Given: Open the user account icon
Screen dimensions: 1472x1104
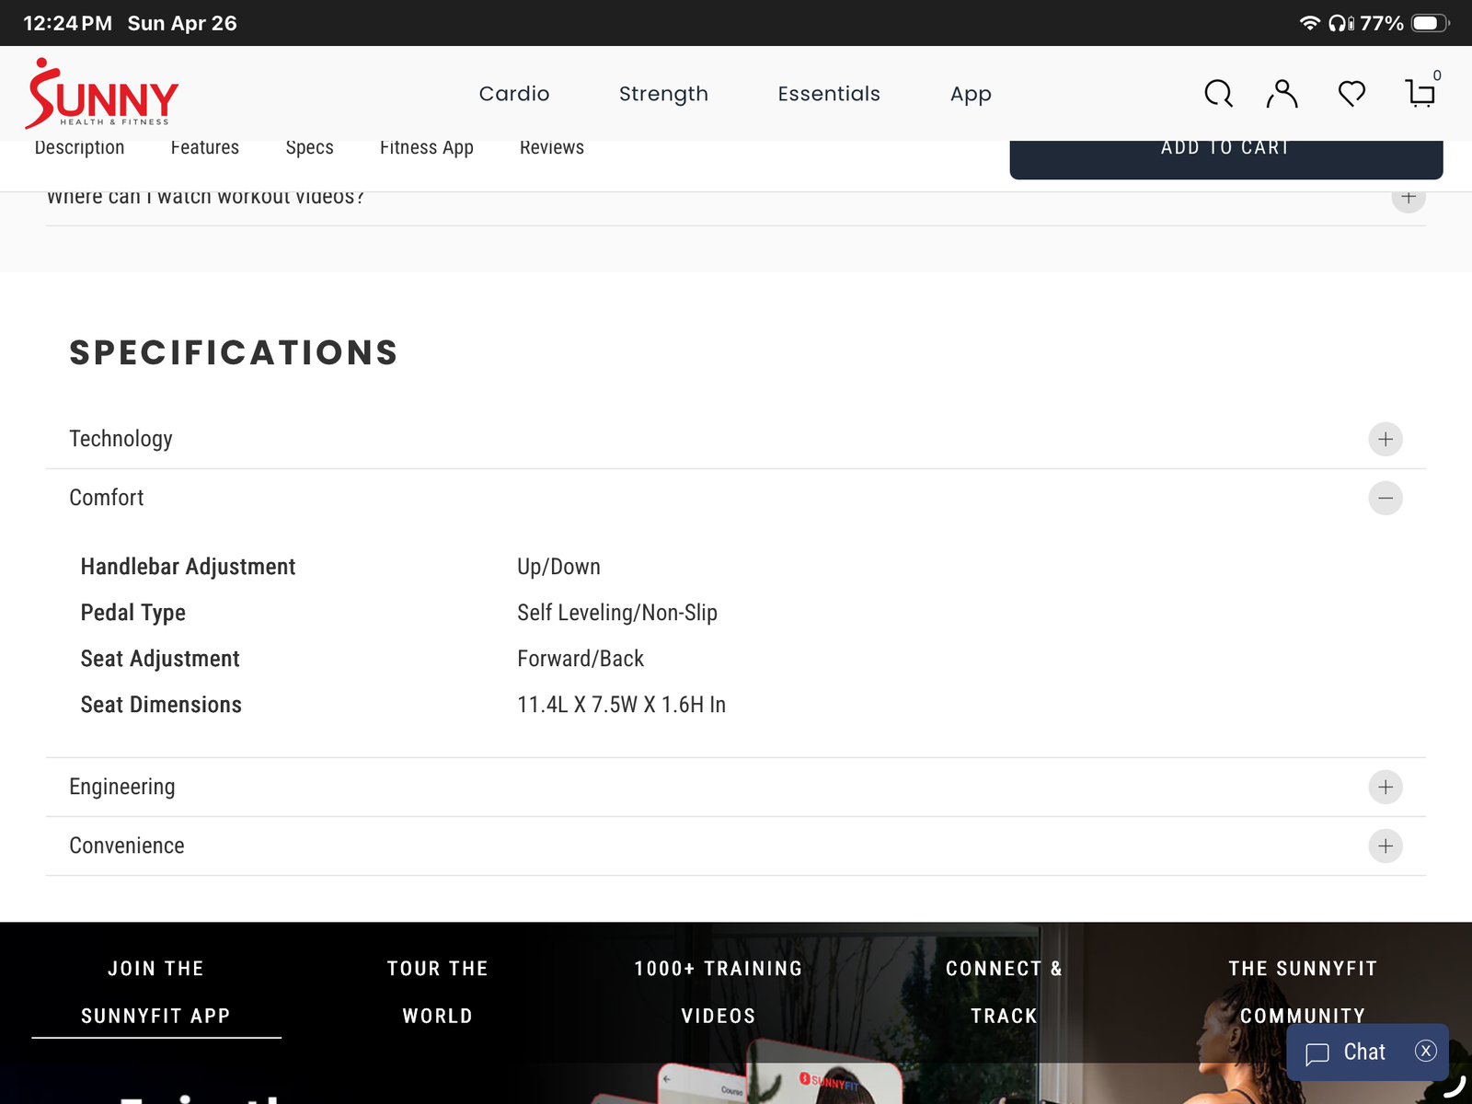Looking at the screenshot, I should (1282, 93).
